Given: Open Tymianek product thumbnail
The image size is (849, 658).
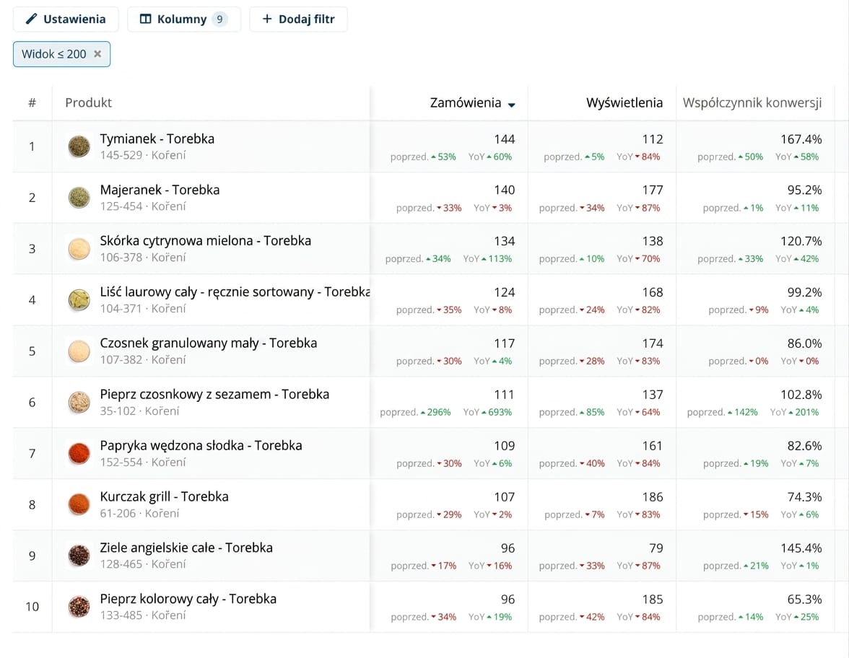Looking at the screenshot, I should pos(79,146).
